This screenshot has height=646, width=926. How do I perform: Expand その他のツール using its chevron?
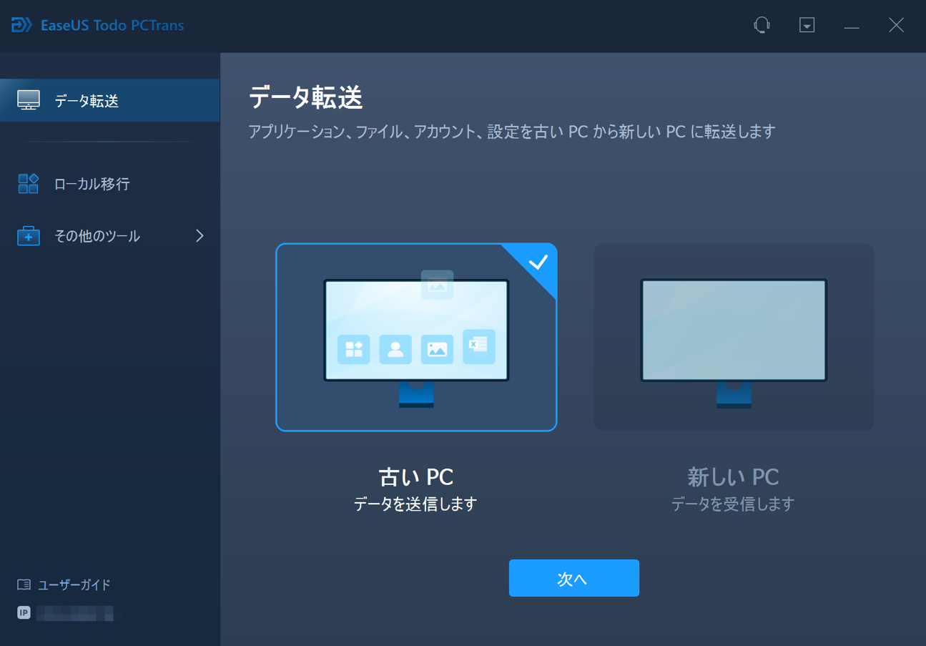tap(200, 235)
